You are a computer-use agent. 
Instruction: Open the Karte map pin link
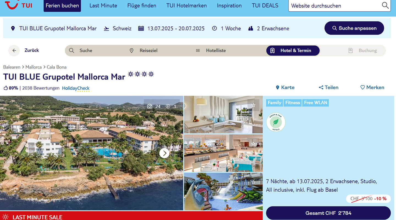285,87
